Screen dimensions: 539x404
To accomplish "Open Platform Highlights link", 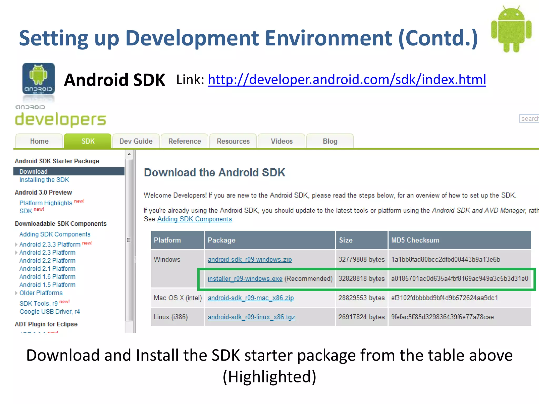I will click(x=46, y=203).
